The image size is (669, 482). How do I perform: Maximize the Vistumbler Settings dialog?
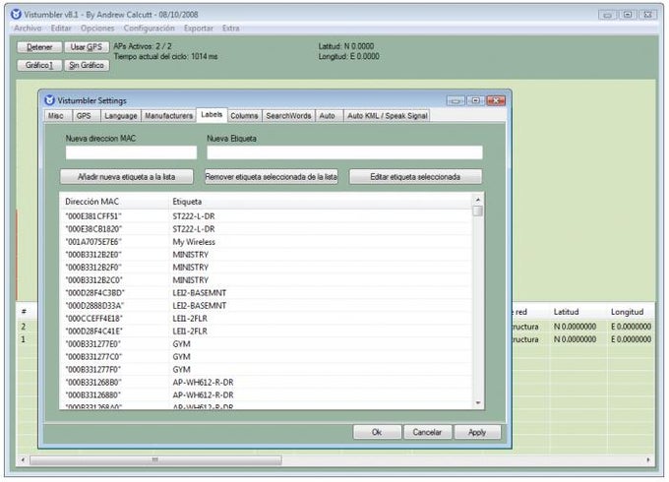pyautogui.click(x=476, y=100)
